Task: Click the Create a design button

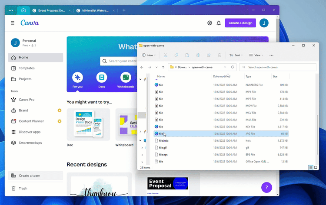Action: coord(240,23)
